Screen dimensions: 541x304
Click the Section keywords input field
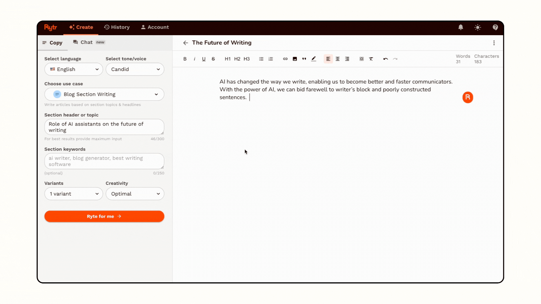pyautogui.click(x=104, y=161)
